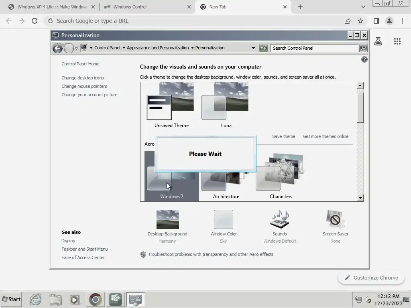Click the network tray icon
This screenshot has height=308, width=411.
pyautogui.click(x=358, y=299)
